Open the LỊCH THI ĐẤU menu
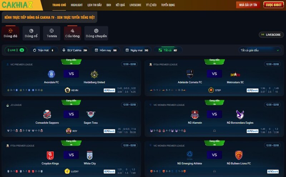This screenshot has width=286, height=177. [x=94, y=5]
